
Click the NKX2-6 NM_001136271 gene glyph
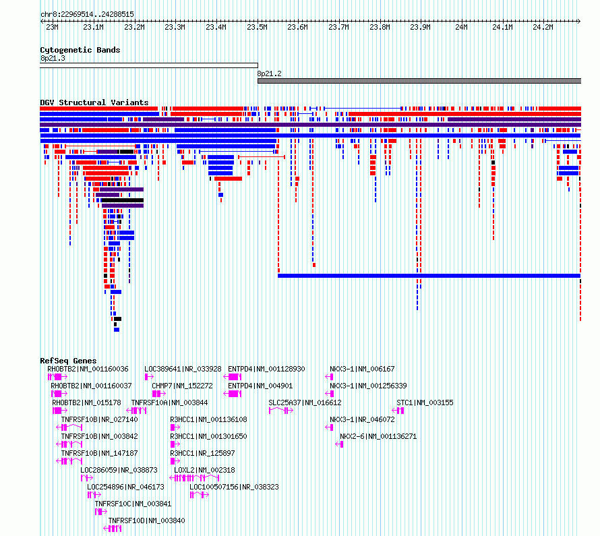(x=339, y=444)
